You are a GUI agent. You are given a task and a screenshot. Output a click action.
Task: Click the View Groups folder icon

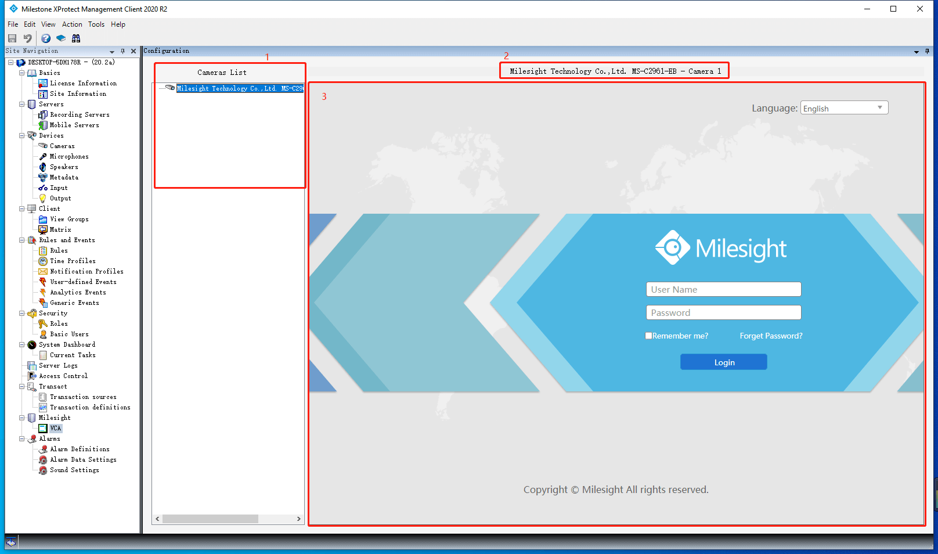43,220
